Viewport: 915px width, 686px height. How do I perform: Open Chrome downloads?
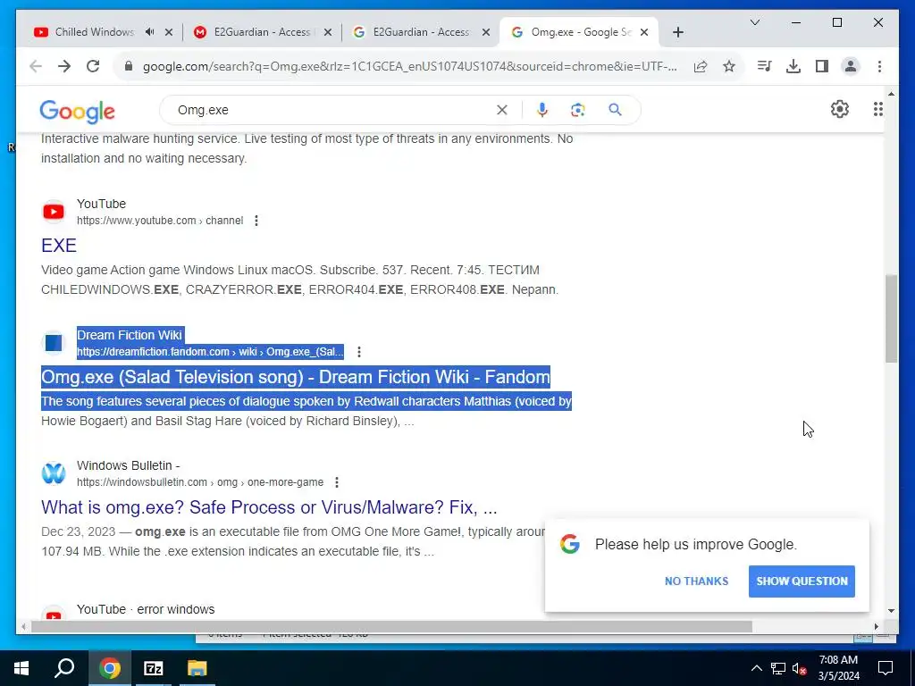[x=793, y=66]
